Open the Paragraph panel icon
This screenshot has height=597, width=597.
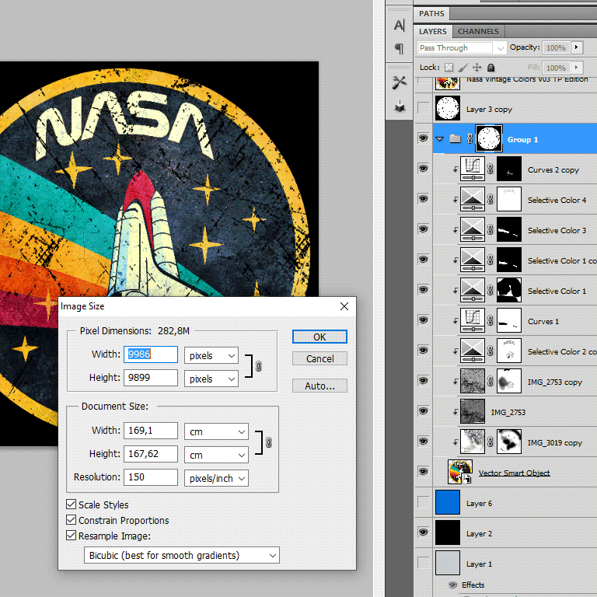pos(399,48)
